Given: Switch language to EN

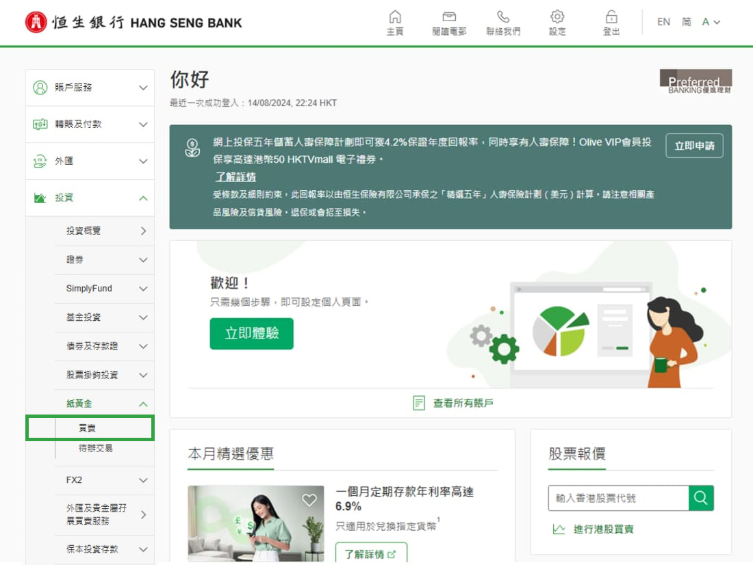Looking at the screenshot, I should 663,22.
